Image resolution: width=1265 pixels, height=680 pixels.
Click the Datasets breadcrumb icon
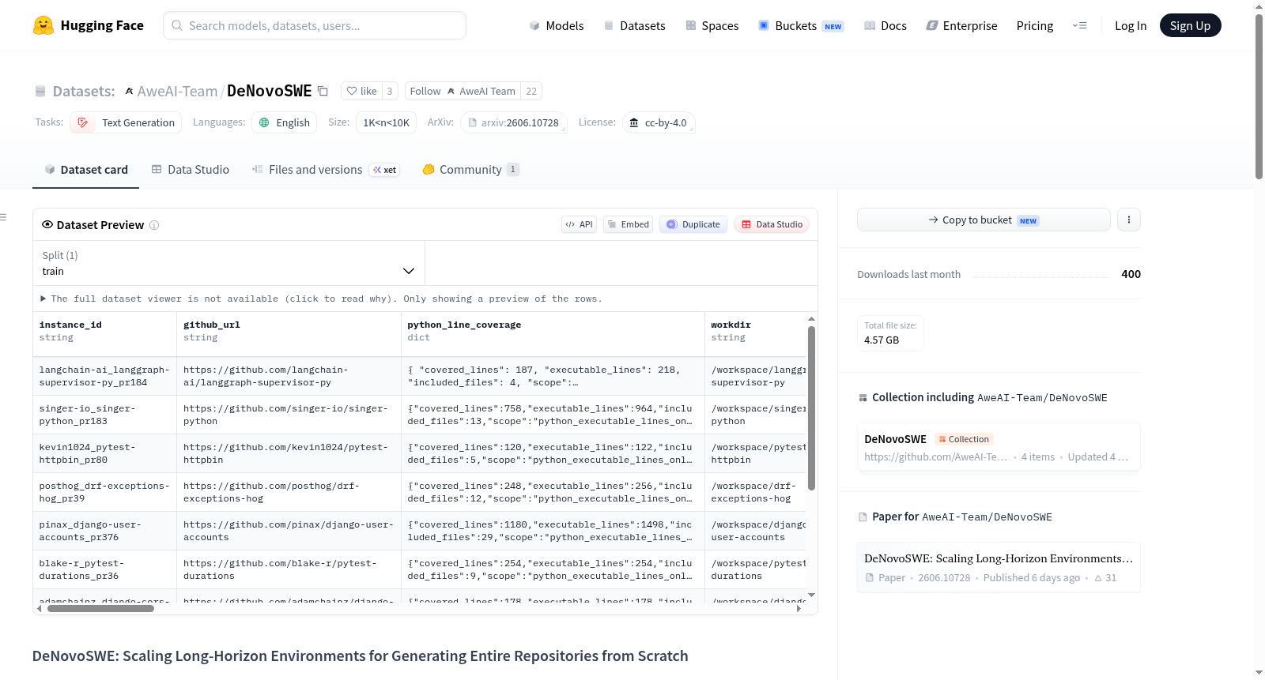tap(40, 91)
